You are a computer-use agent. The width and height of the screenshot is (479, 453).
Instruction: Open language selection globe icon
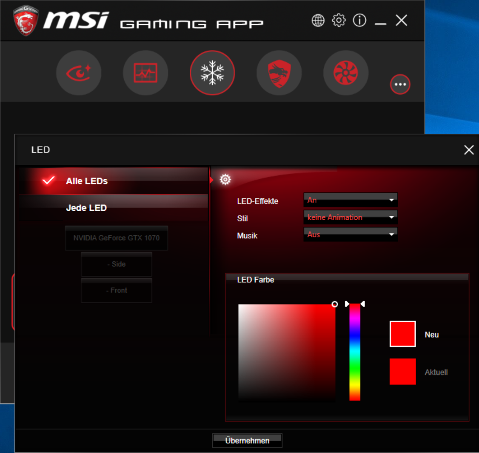(318, 21)
